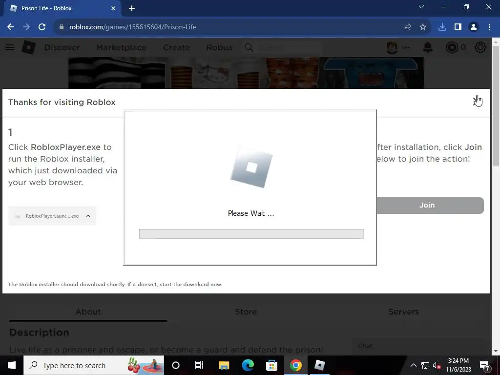500x375 pixels.
Task: Switch to the About tab
Action: pyautogui.click(x=88, y=312)
